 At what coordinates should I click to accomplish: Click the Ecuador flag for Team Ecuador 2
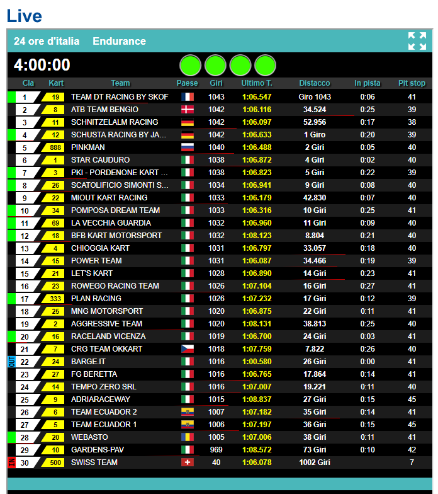pos(188,412)
